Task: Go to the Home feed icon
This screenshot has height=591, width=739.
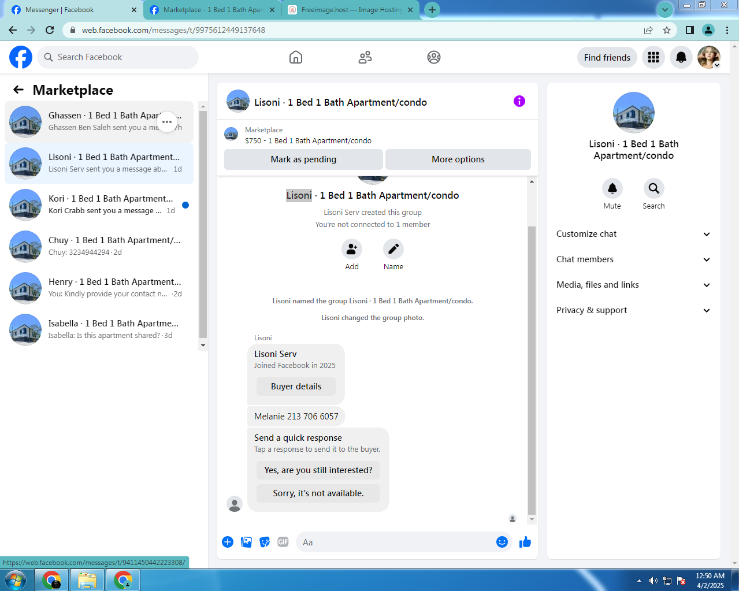Action: [x=296, y=57]
